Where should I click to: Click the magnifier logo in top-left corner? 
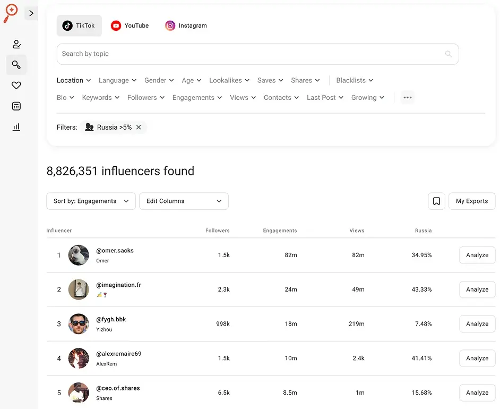pyautogui.click(x=10, y=13)
